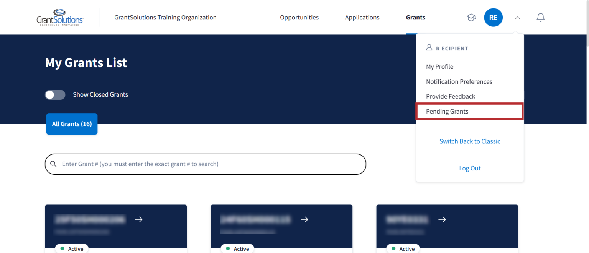Viewport: 589px width, 253px height.
Task: Go to the Applications menu
Action: coord(362,18)
